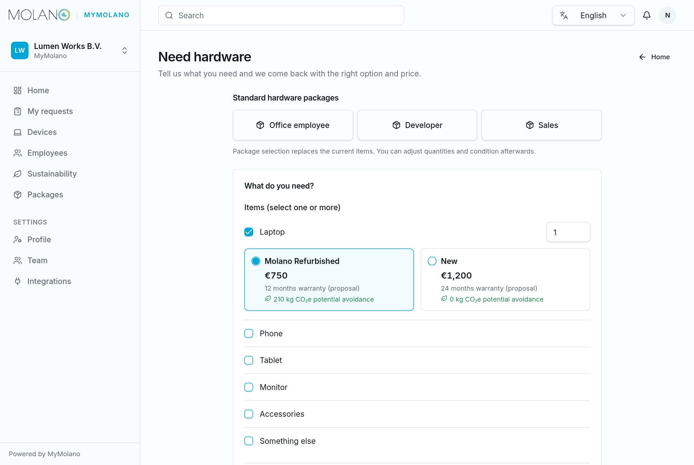The height and width of the screenshot is (465, 694).
Task: Click the Powered by MyMolano footer text
Action: tap(45, 454)
